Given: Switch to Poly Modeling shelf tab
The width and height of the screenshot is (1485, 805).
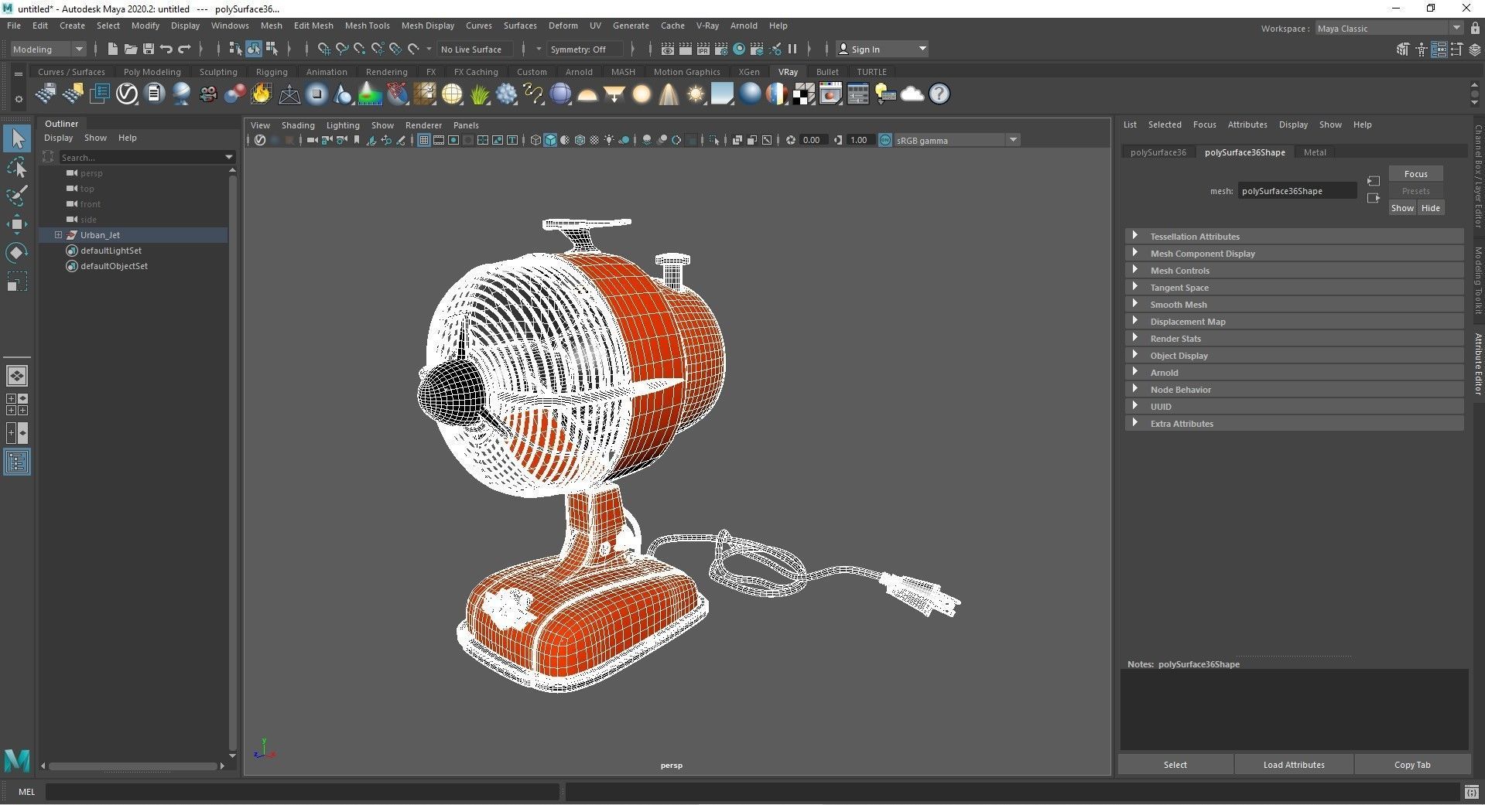Looking at the screenshot, I should pos(152,72).
